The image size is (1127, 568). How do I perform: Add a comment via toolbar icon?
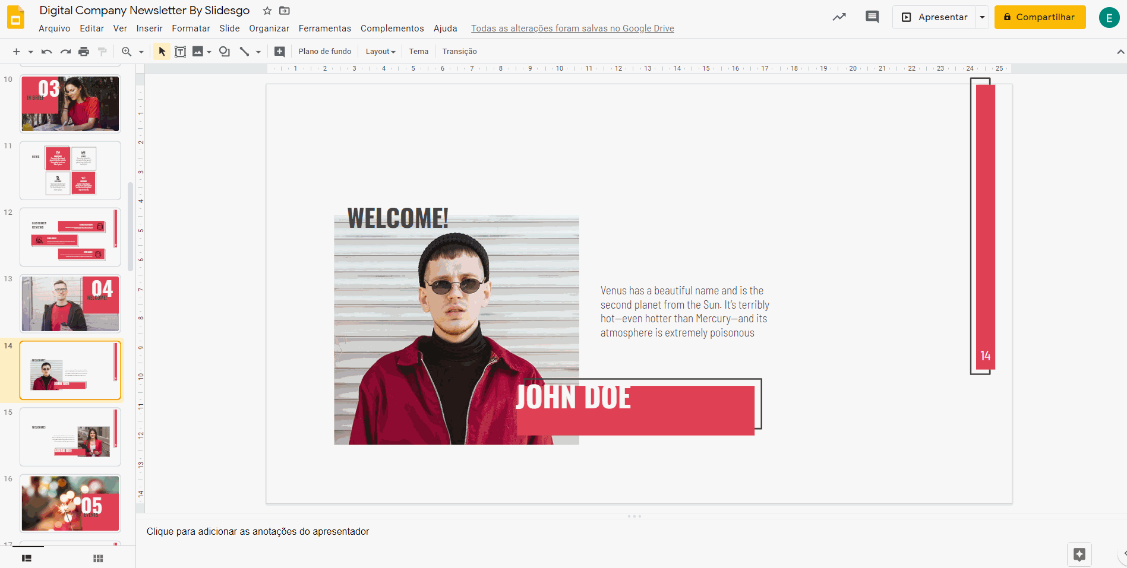click(279, 52)
